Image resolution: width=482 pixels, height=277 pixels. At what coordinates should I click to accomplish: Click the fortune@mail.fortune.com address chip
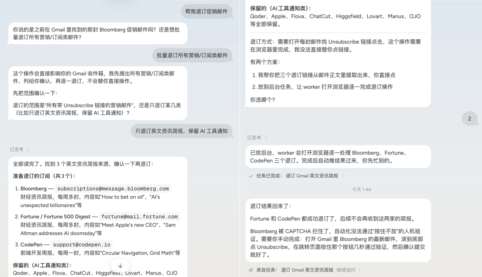[140, 217]
